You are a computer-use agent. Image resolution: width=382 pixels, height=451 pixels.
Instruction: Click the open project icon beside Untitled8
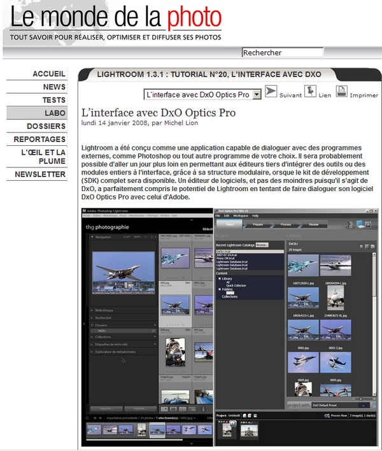250,415
